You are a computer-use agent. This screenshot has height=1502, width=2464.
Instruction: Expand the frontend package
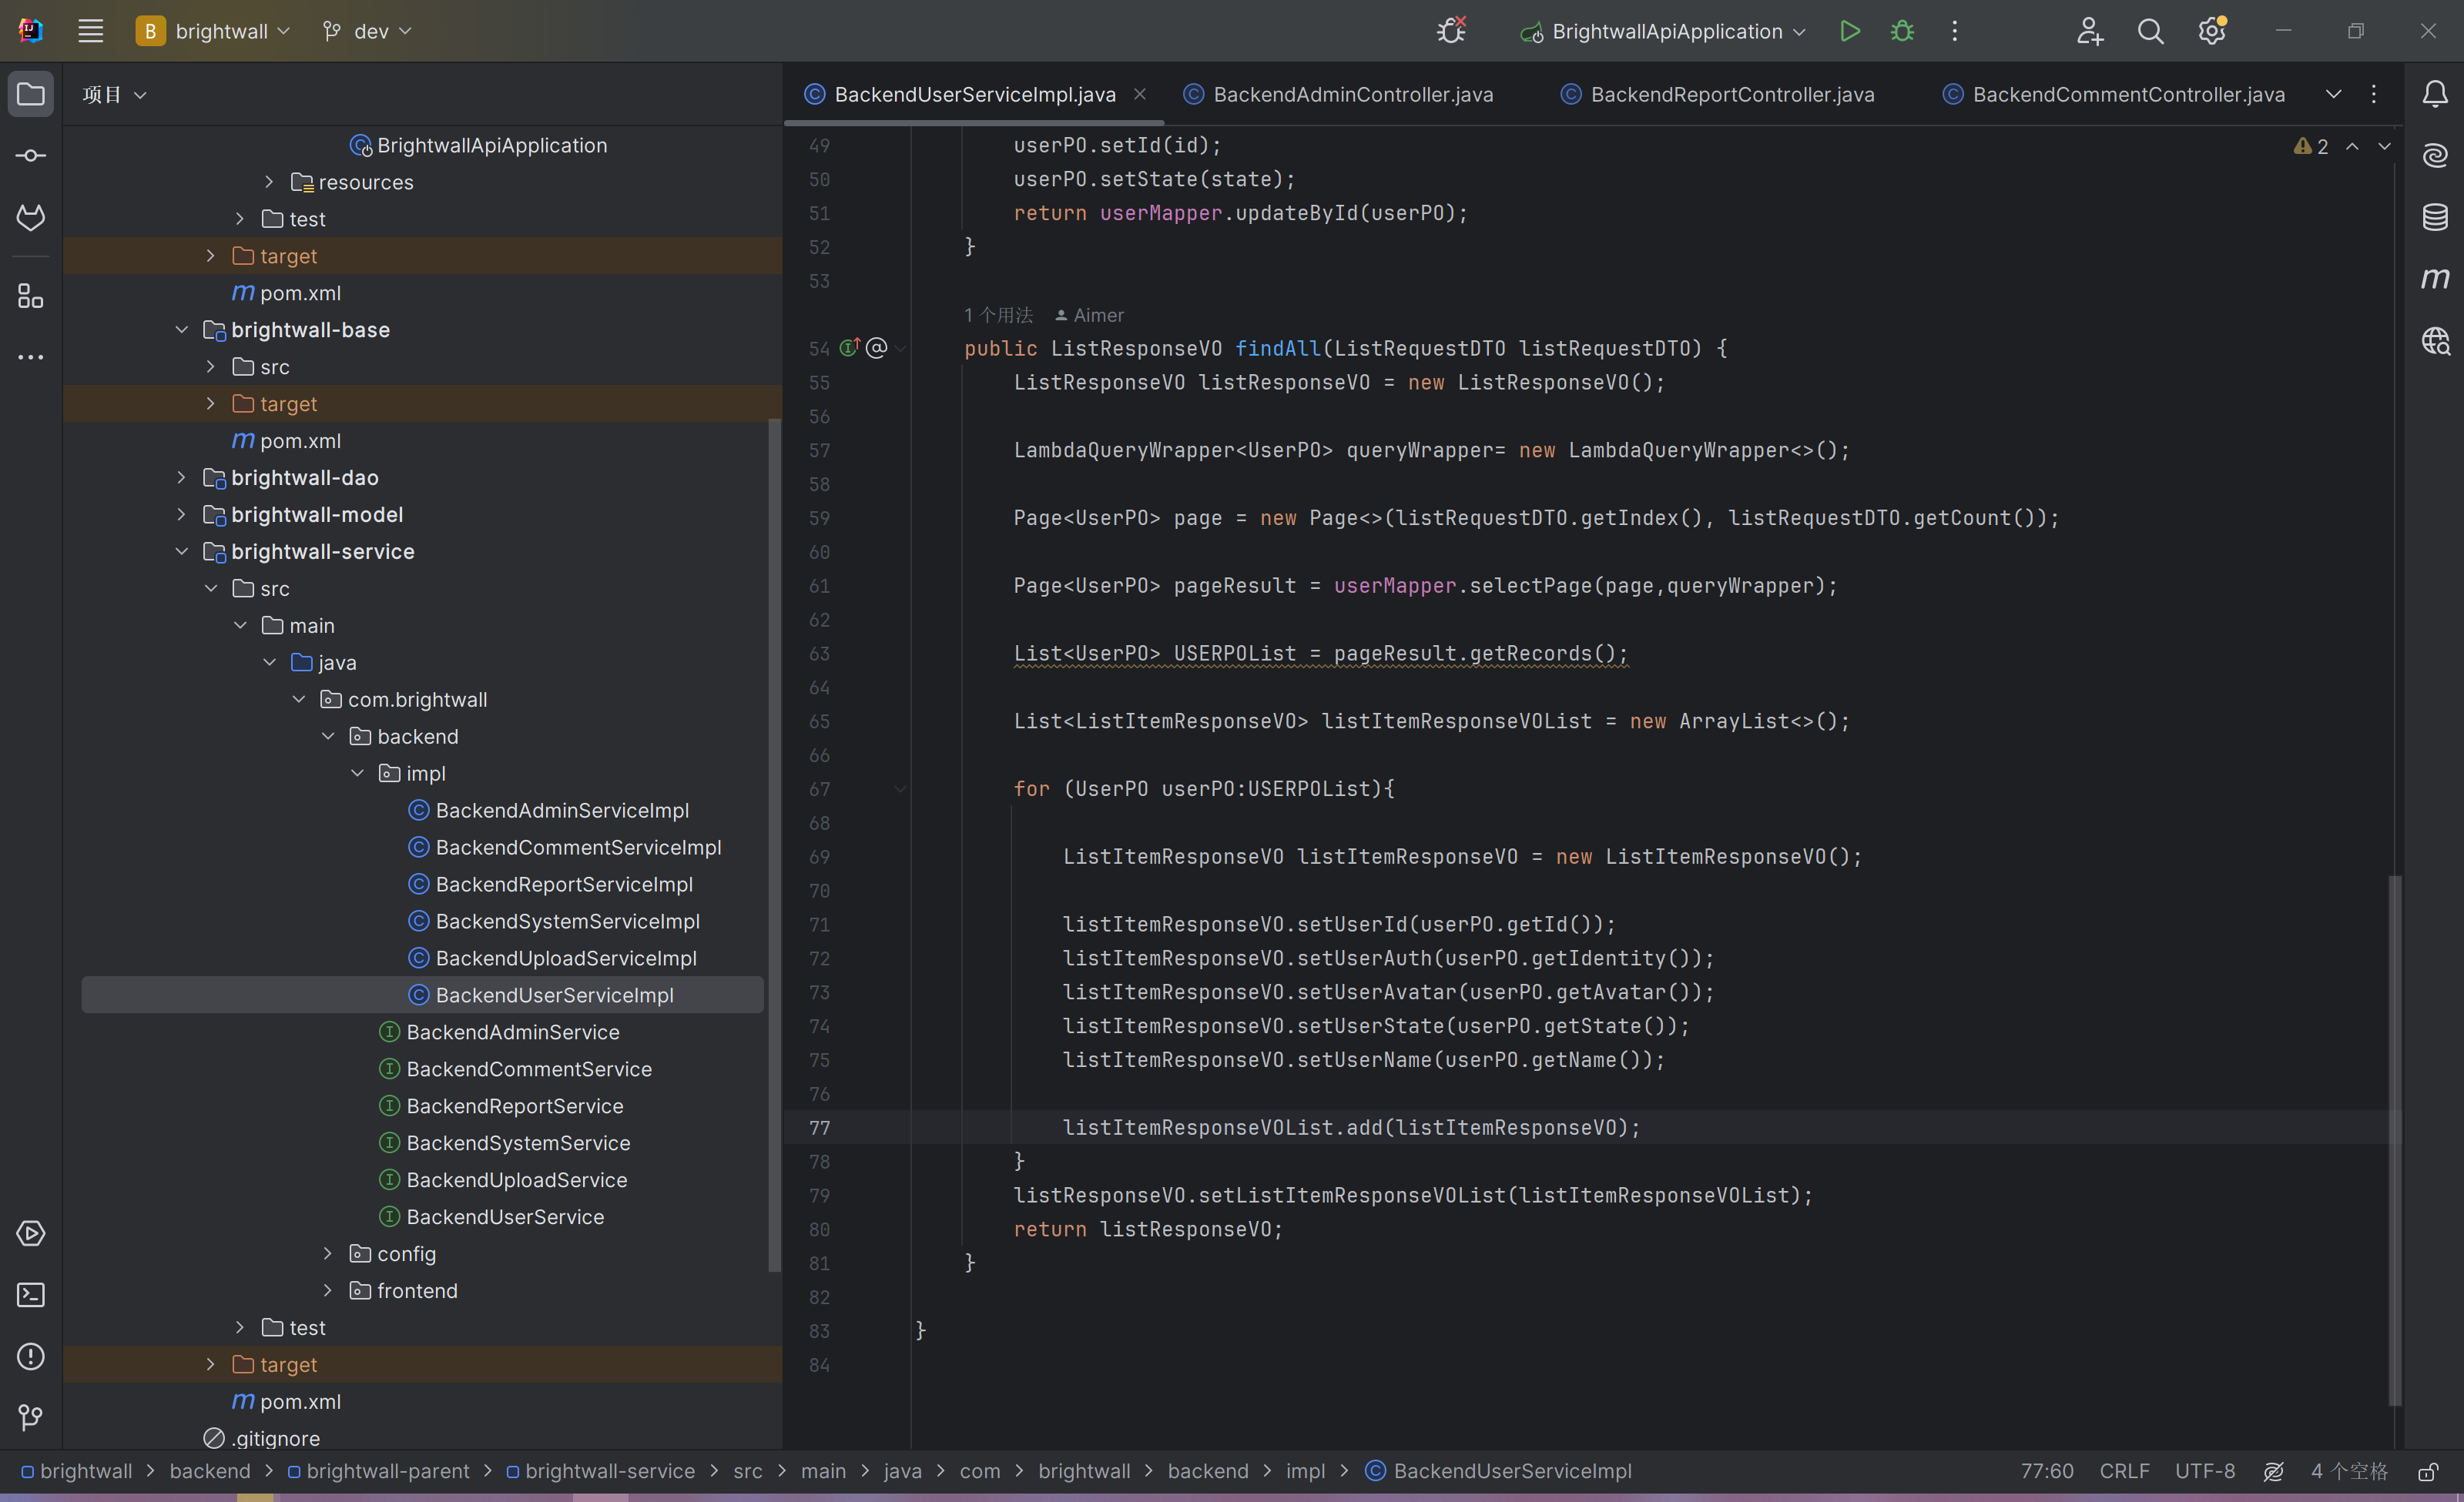(x=327, y=1290)
